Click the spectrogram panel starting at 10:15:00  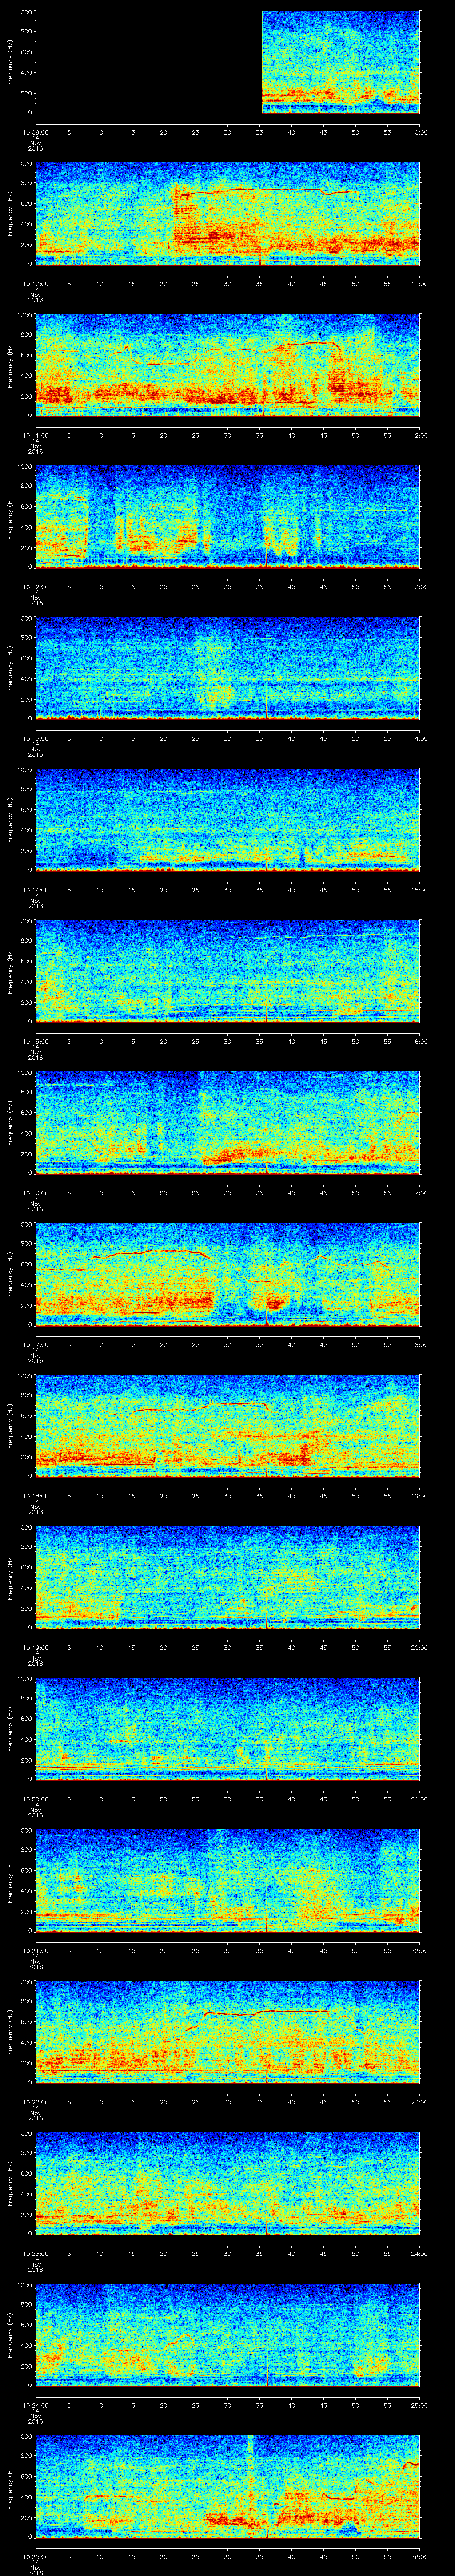pyautogui.click(x=228, y=971)
